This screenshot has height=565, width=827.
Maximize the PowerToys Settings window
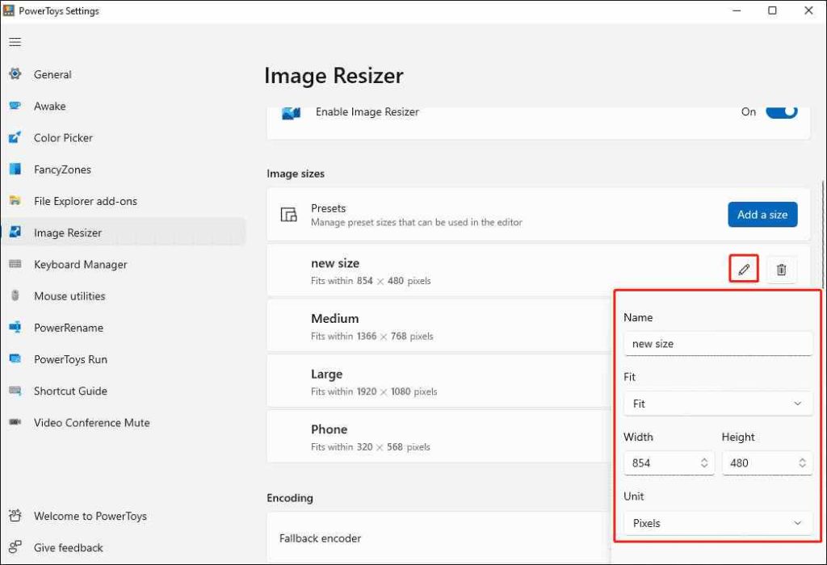tap(772, 10)
